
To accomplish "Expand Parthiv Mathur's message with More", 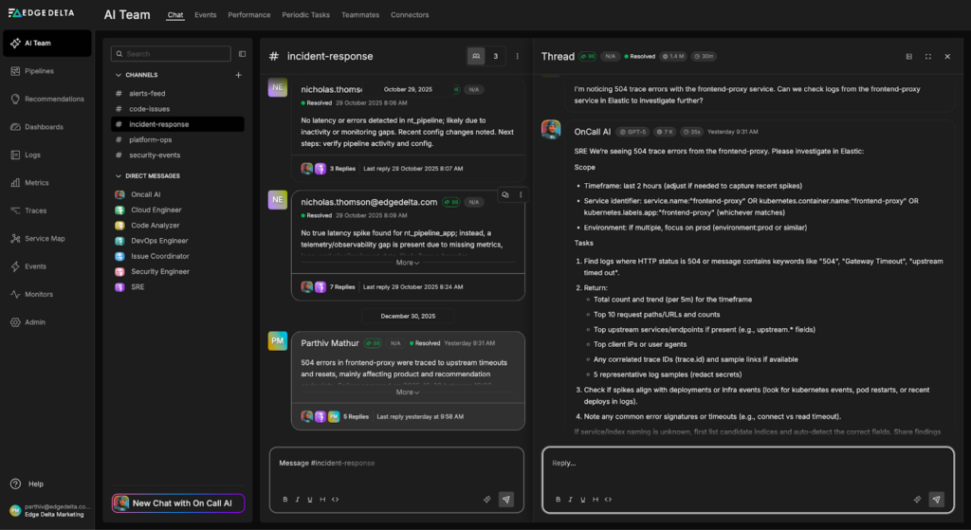I will pos(407,392).
